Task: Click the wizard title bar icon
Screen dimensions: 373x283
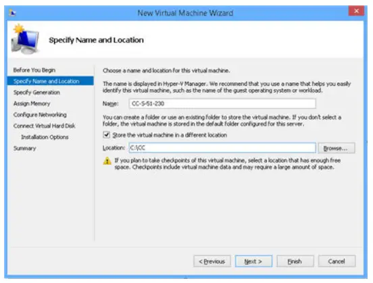Action: coord(12,13)
